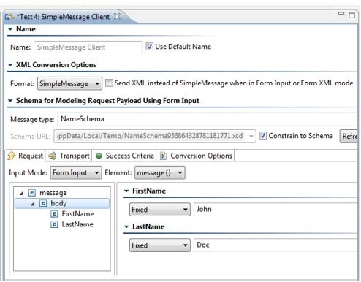Click the green Success Criteria icon
The image size is (361, 282).
point(99,156)
